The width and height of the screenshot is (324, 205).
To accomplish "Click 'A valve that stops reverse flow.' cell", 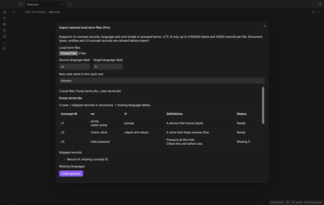I will 200,132.
